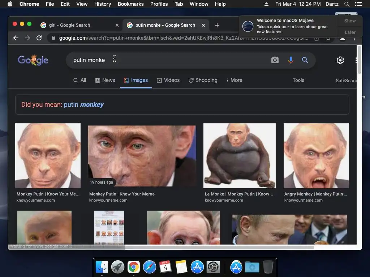This screenshot has width=370, height=277.
Task: Select the All search tab
Action: point(80,80)
